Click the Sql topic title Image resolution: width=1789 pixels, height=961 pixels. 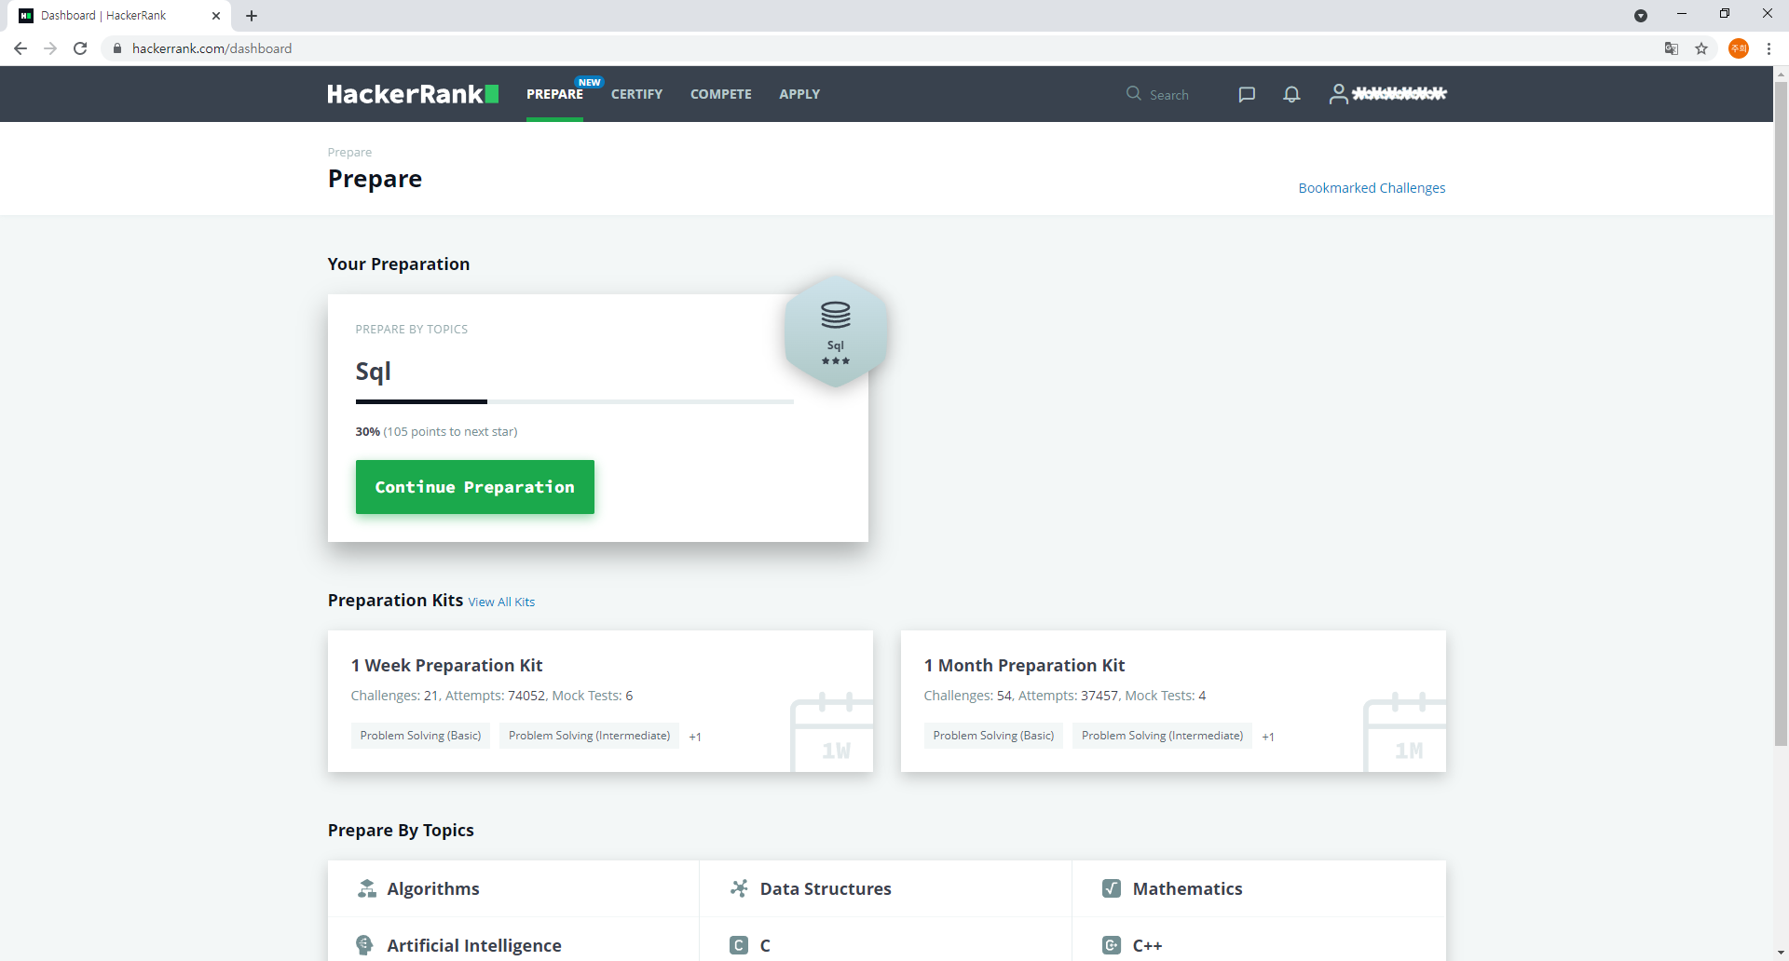pyautogui.click(x=373, y=372)
